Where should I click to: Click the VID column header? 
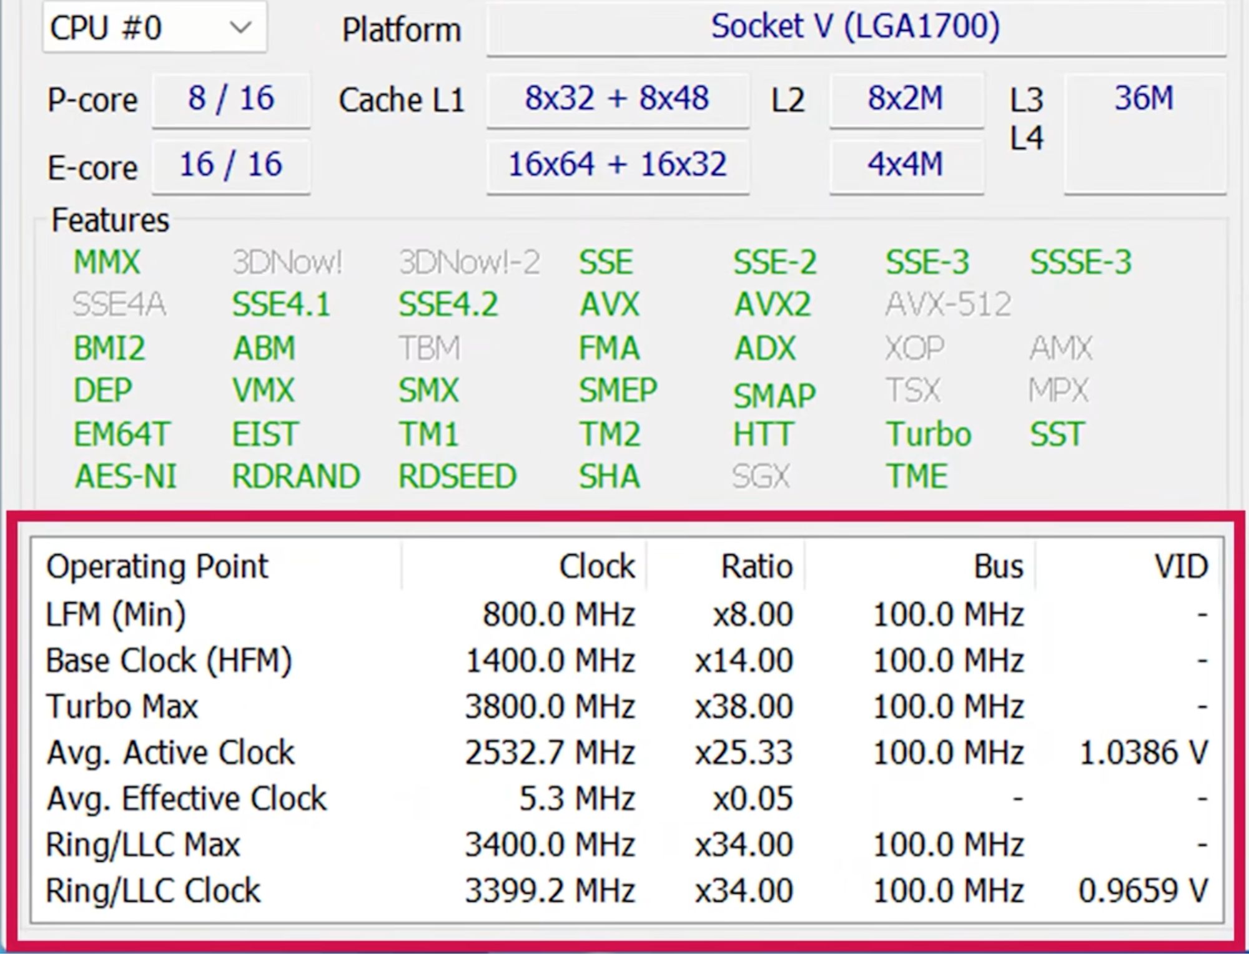1180,567
